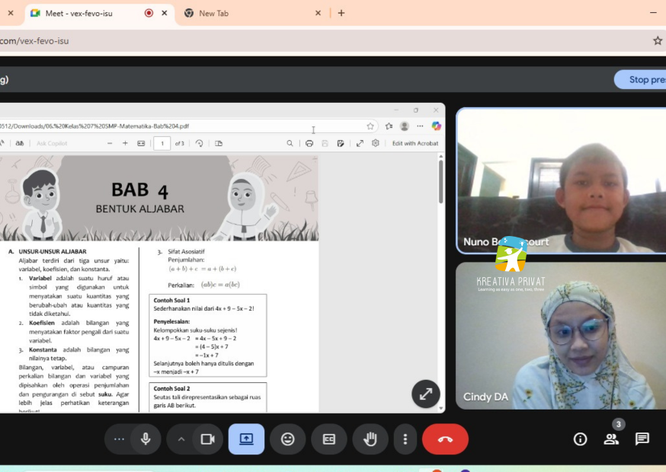Rotate the PDF page
This screenshot has width=666, height=472.
click(199, 143)
